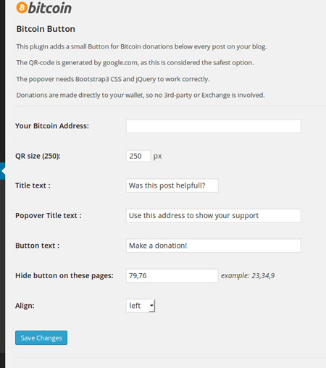Click the orange Bitcoin coin logo icon
Image resolution: width=326 pixels, height=368 pixels.
[x=22, y=7]
